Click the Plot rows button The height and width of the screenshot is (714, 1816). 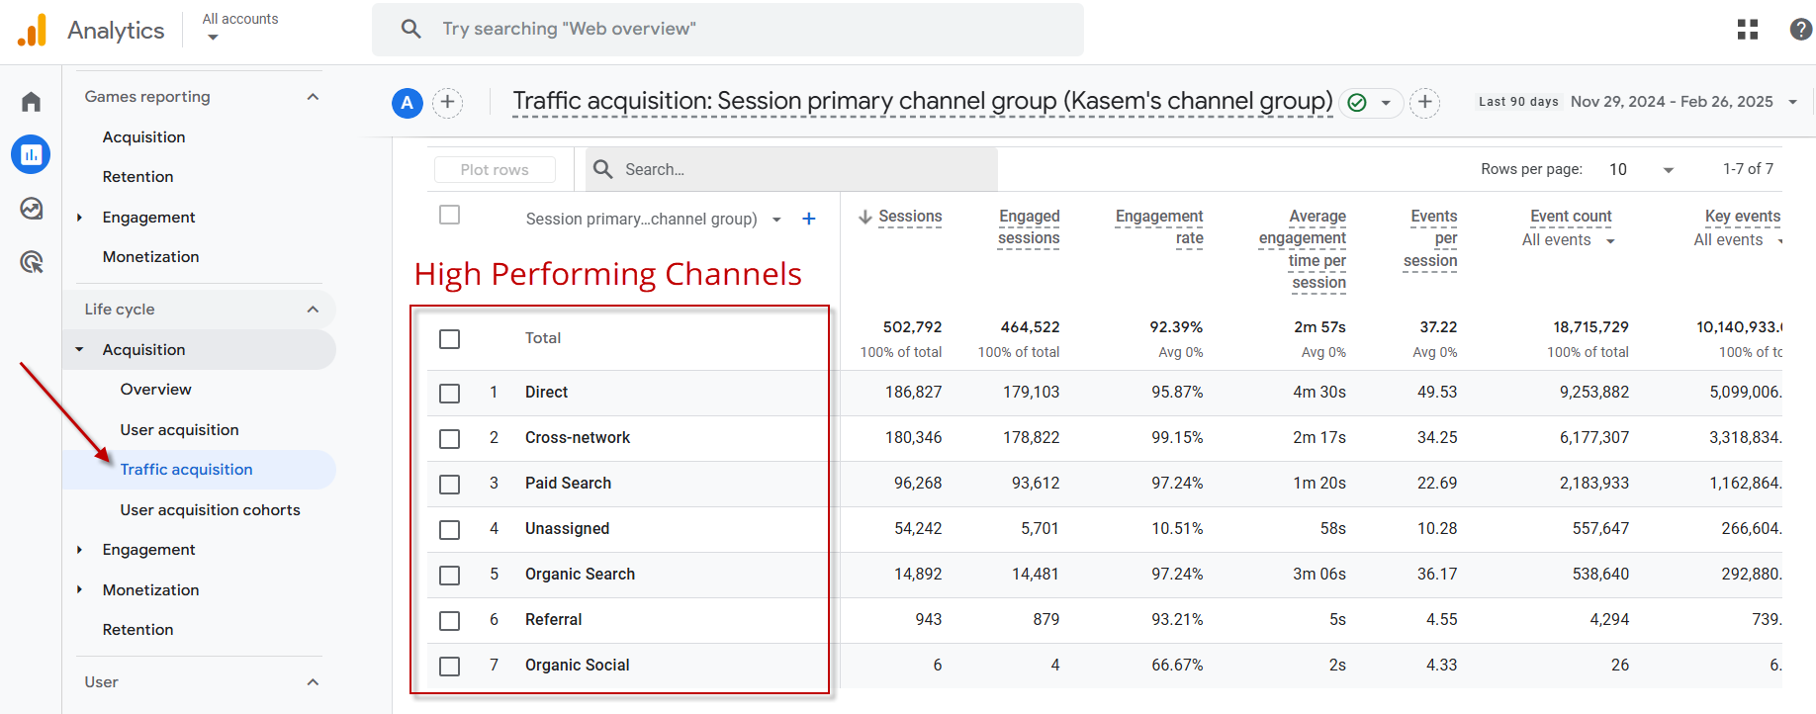[495, 170]
